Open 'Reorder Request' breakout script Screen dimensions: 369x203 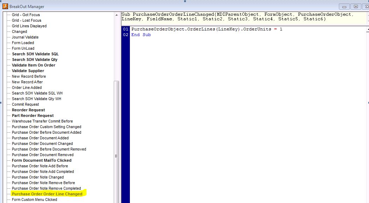click(28, 110)
